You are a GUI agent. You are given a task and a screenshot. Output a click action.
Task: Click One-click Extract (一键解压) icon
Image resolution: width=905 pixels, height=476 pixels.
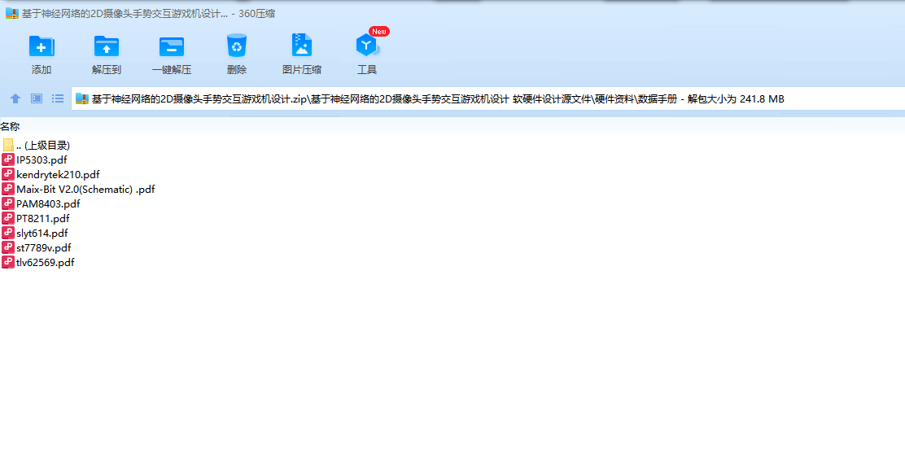pos(172,46)
